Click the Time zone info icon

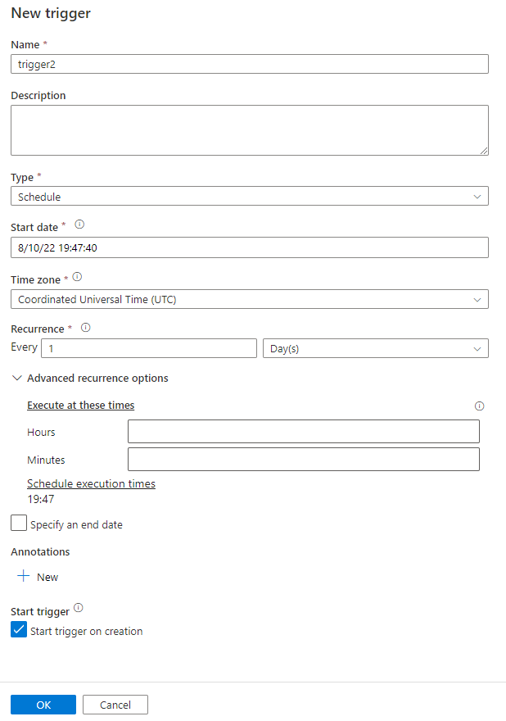77,277
